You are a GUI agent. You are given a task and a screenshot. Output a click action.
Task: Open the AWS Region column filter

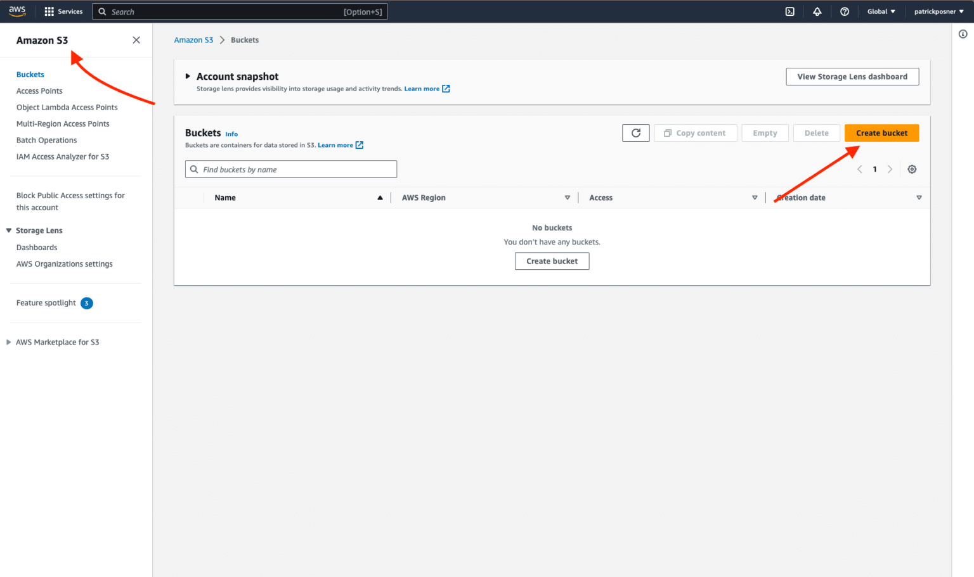tap(567, 197)
